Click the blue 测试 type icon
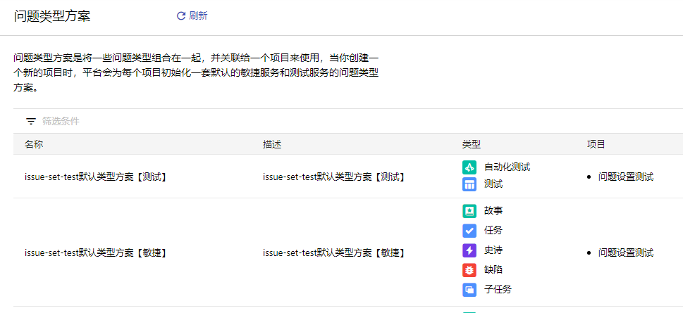Image resolution: width=683 pixels, height=313 pixels. click(x=469, y=184)
